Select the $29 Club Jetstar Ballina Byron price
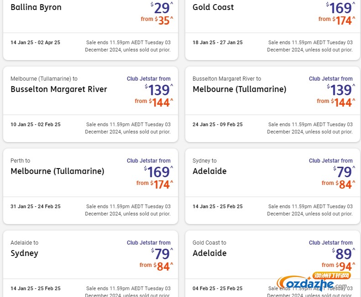361x297 pixels. 162,8
